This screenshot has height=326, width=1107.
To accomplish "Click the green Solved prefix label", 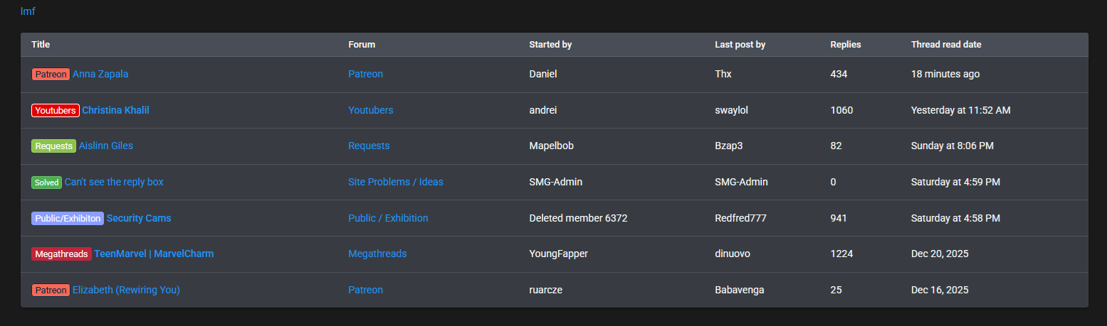I will click(x=46, y=182).
